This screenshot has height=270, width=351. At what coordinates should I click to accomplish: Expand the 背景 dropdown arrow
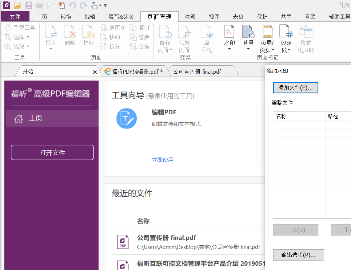tap(248, 49)
